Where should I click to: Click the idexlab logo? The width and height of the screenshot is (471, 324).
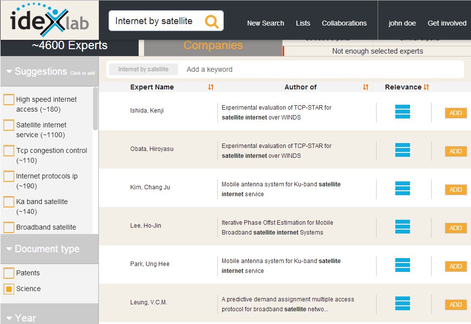click(x=49, y=20)
